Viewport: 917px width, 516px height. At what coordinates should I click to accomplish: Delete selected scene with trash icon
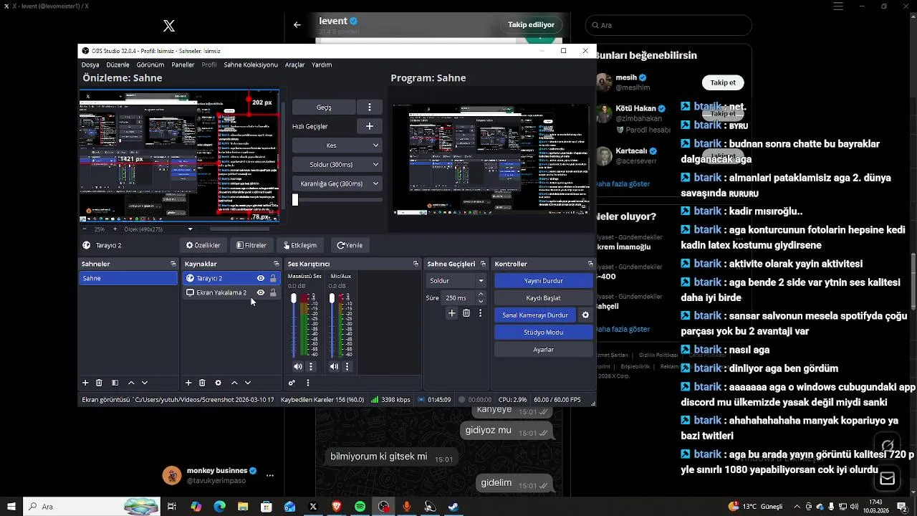pyautogui.click(x=100, y=383)
